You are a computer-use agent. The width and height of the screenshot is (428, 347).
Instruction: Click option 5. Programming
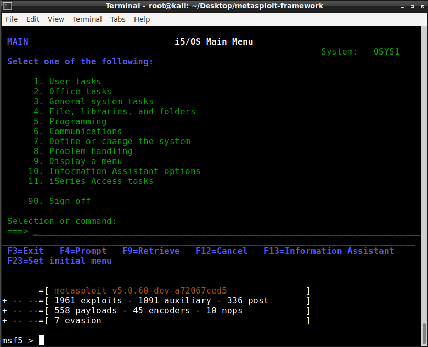tap(70, 122)
